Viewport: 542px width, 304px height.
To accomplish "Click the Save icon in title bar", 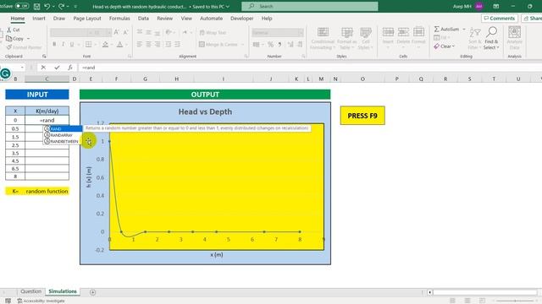I will tap(36, 6).
